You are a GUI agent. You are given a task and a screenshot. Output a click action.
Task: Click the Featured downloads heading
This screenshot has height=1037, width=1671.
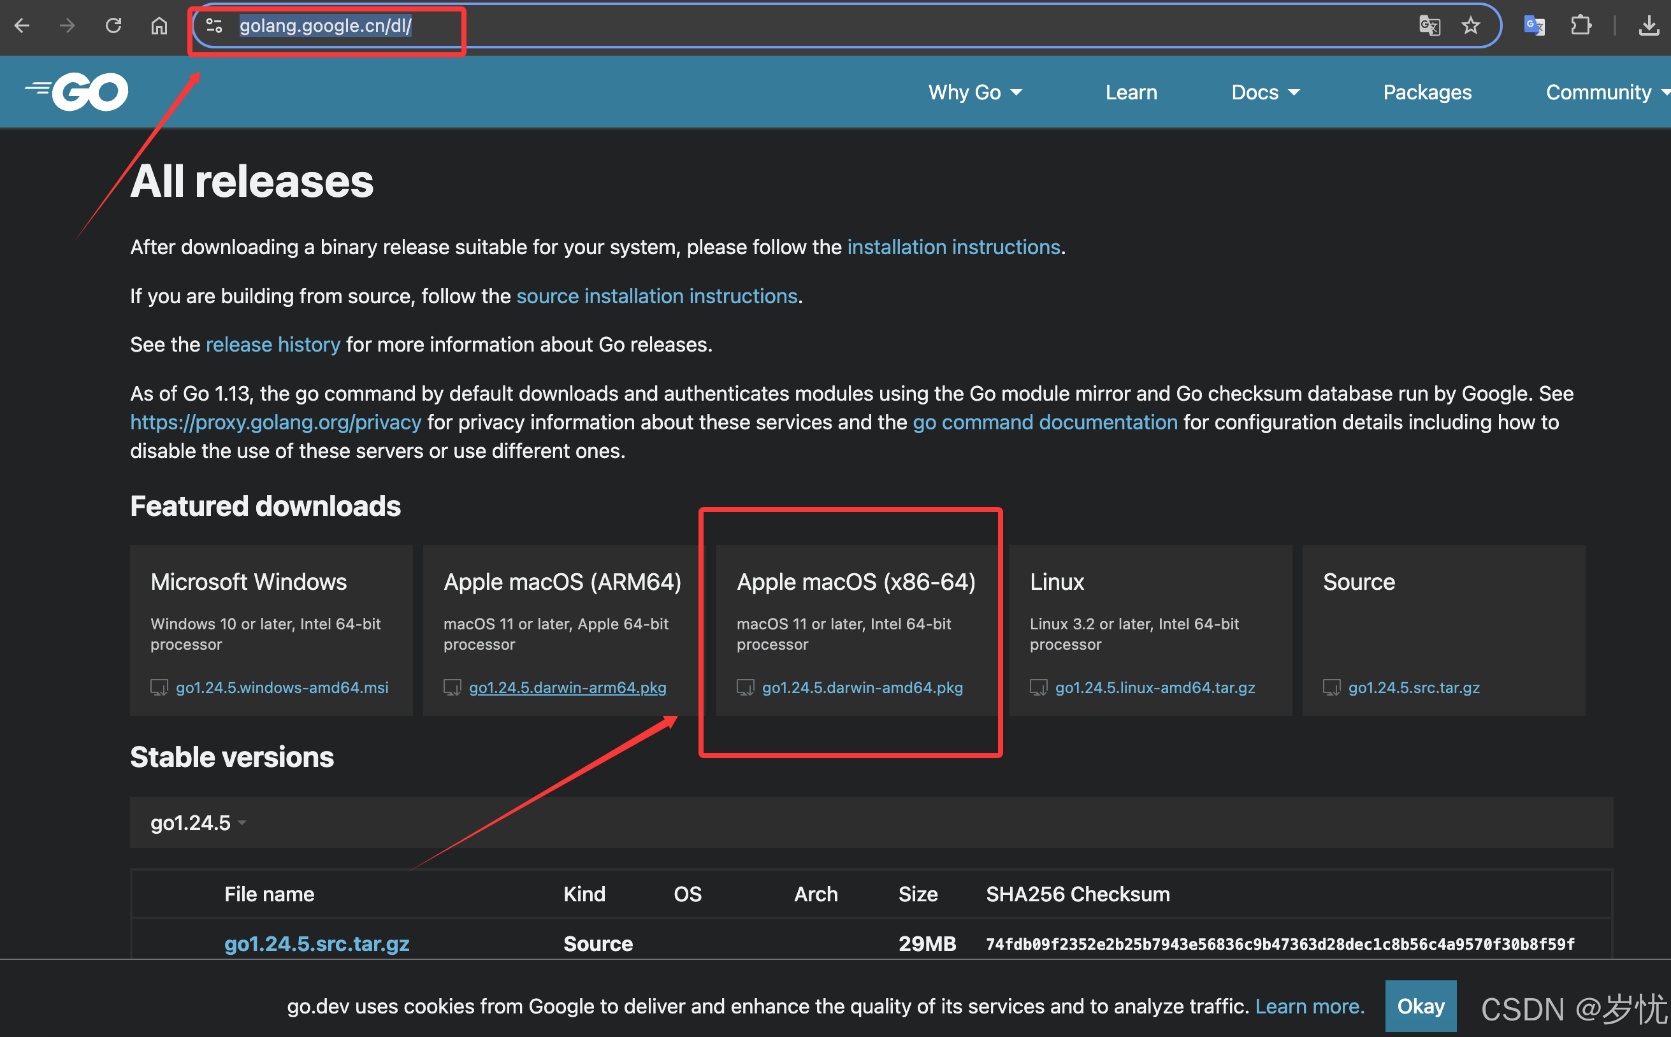[265, 506]
